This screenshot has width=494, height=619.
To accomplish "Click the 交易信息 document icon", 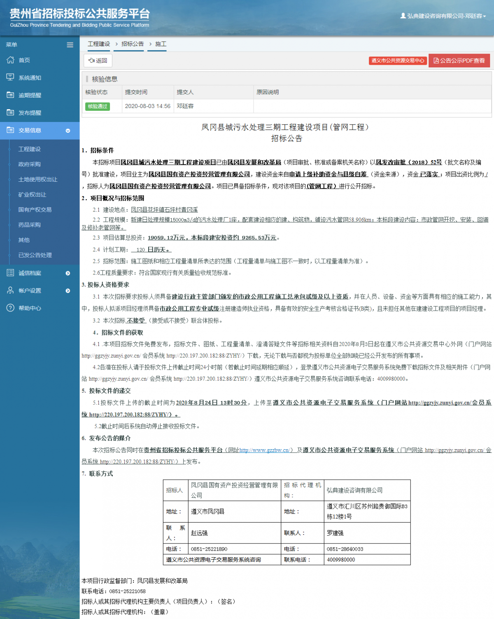I will 10,130.
